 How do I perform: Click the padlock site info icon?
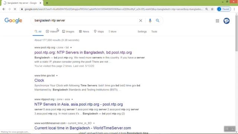[x=22, y=9]
